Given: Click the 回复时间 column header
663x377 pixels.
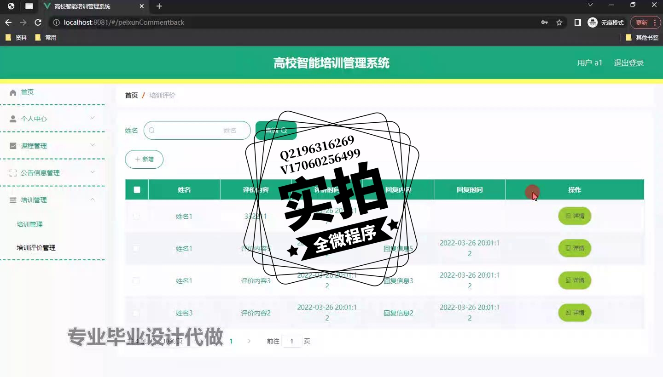Looking at the screenshot, I should click(470, 189).
